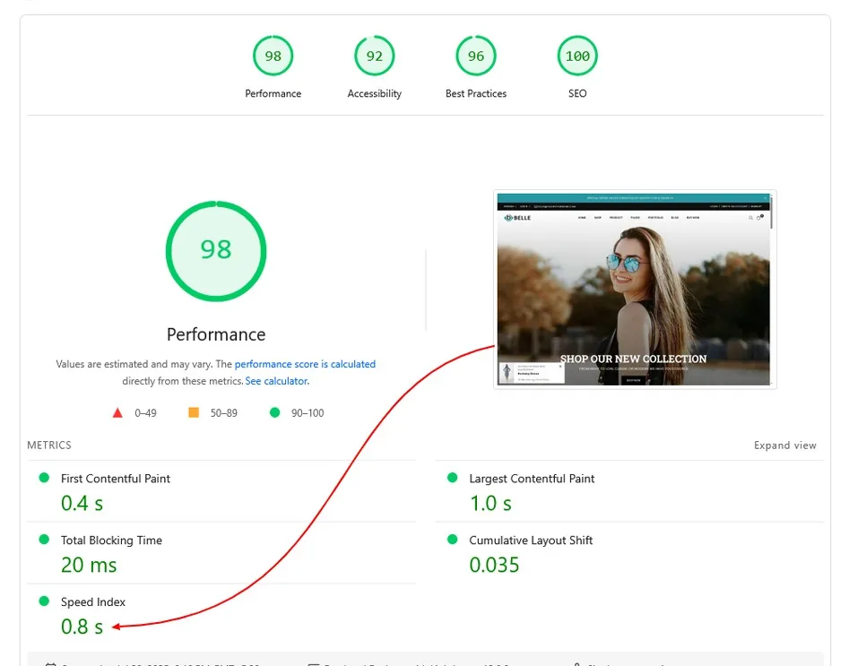Toggle Expand view for the metrics

(784, 445)
